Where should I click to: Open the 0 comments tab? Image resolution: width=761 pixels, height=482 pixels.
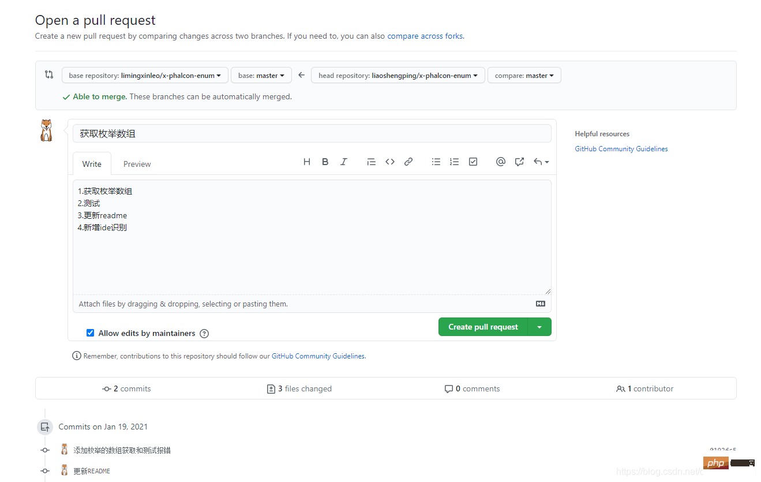472,389
